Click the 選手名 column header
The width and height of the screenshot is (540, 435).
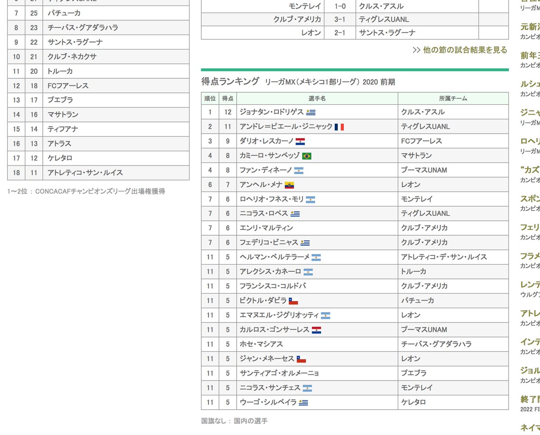tap(317, 99)
